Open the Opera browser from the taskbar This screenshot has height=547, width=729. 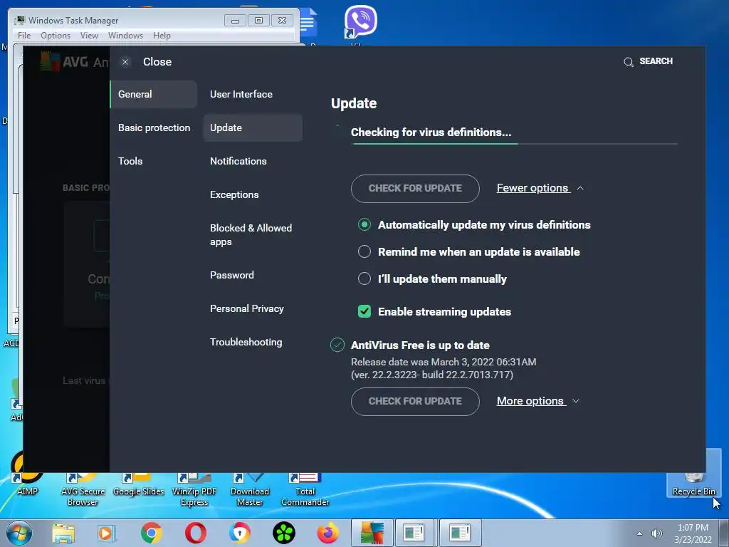[x=196, y=533]
